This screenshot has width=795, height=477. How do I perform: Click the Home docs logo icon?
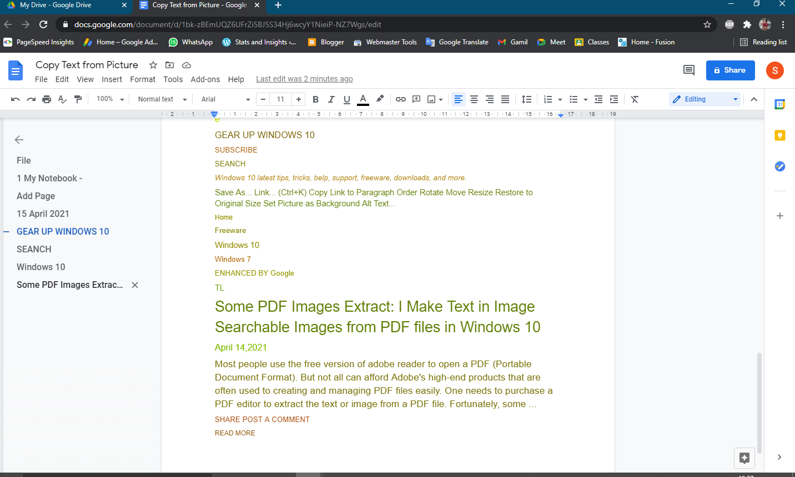(x=16, y=71)
